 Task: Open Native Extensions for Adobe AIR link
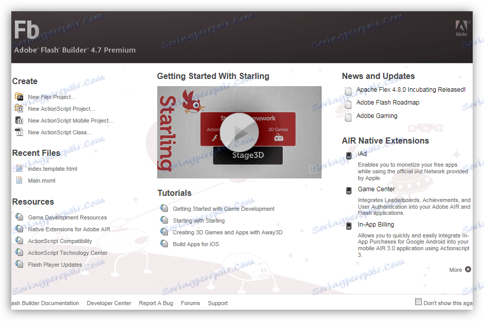click(69, 229)
